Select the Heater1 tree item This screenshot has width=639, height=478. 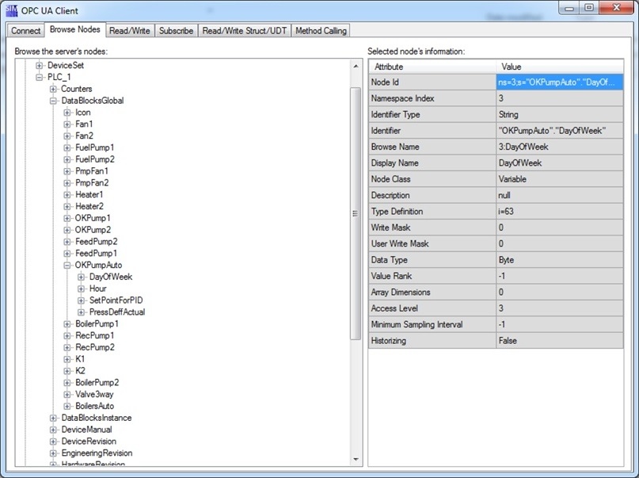[x=89, y=194]
